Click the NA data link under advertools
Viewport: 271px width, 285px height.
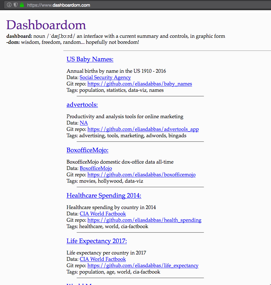coord(84,123)
